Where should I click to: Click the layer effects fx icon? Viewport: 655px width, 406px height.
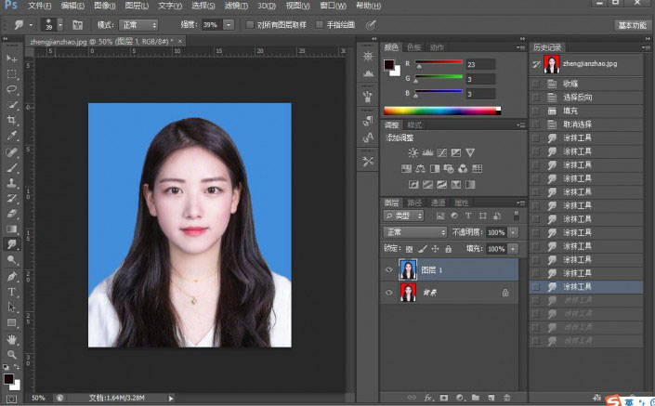pos(426,398)
